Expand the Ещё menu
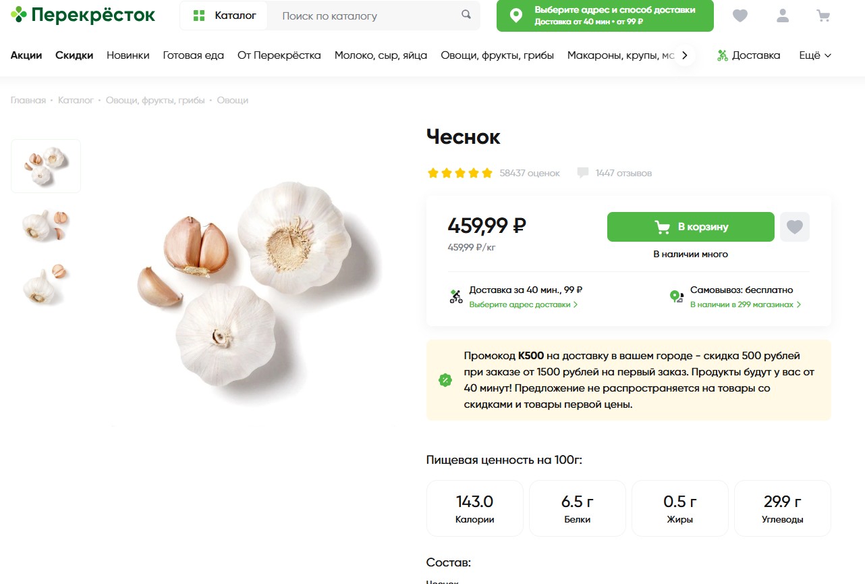Screen dimensions: 865x584 (x=815, y=55)
